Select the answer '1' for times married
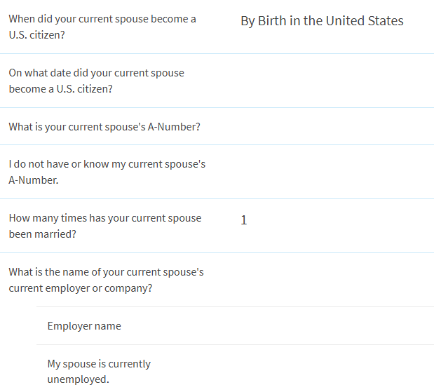The image size is (434, 392). 244,220
